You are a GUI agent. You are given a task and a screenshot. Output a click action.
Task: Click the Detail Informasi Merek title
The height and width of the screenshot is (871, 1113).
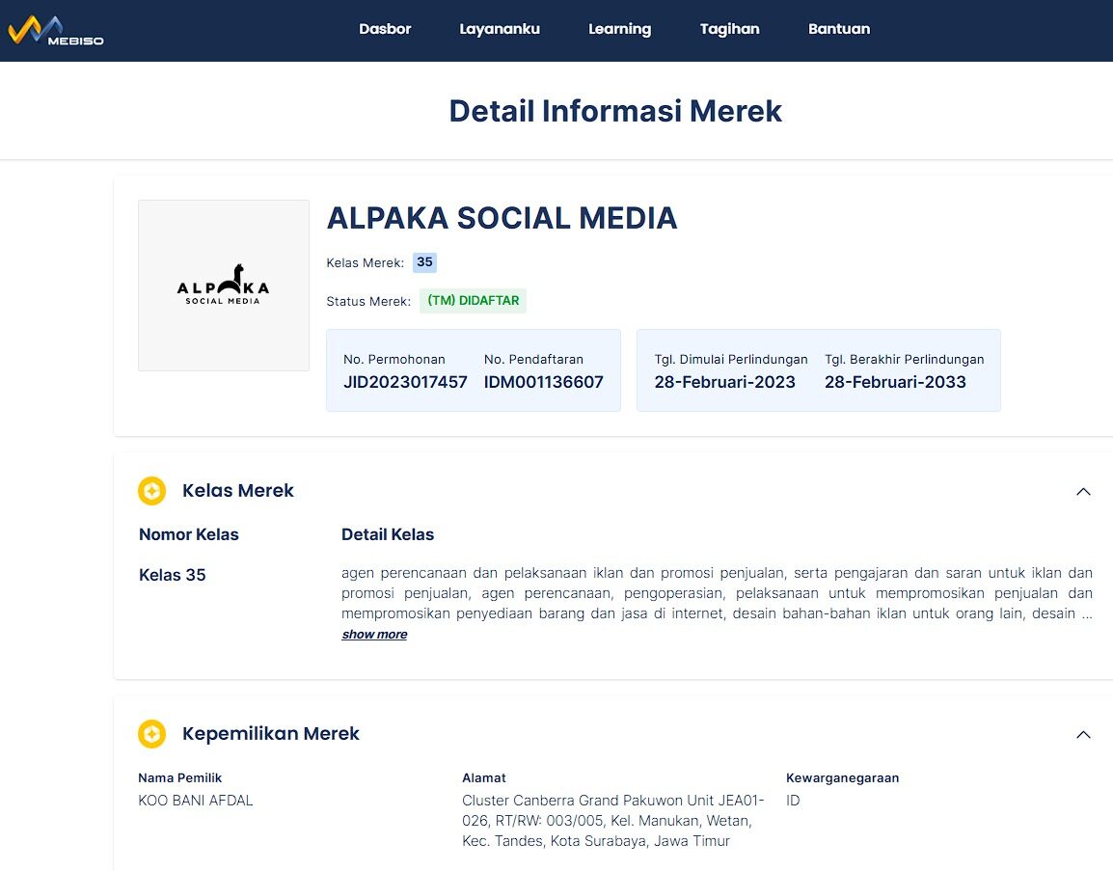click(x=615, y=112)
